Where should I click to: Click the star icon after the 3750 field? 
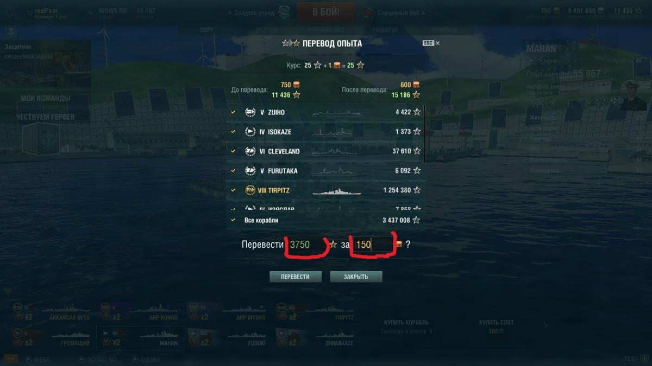click(x=333, y=245)
